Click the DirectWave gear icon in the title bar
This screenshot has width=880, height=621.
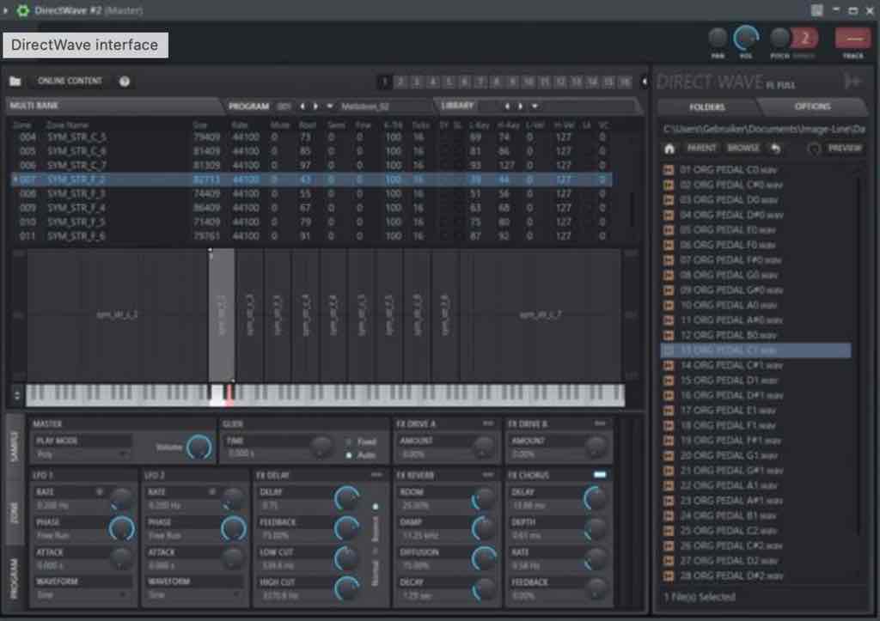coord(22,10)
